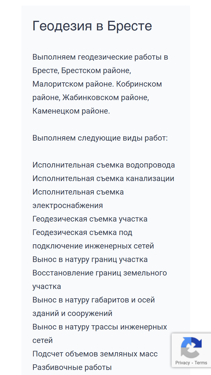Click Подсчет объемов земляных масс line
Screen dimensions: 211x375
[95, 354]
